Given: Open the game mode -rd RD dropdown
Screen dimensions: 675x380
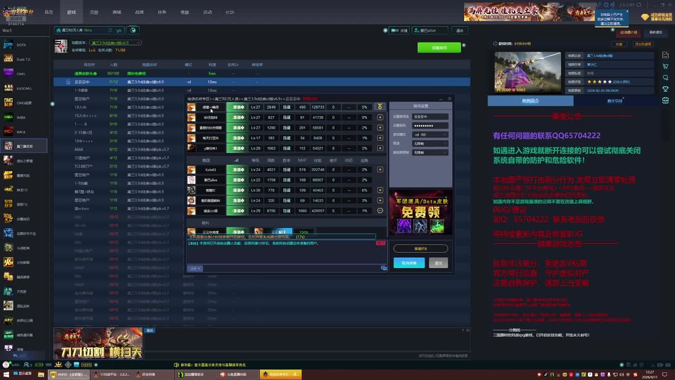Looking at the screenshot, I should click(430, 135).
